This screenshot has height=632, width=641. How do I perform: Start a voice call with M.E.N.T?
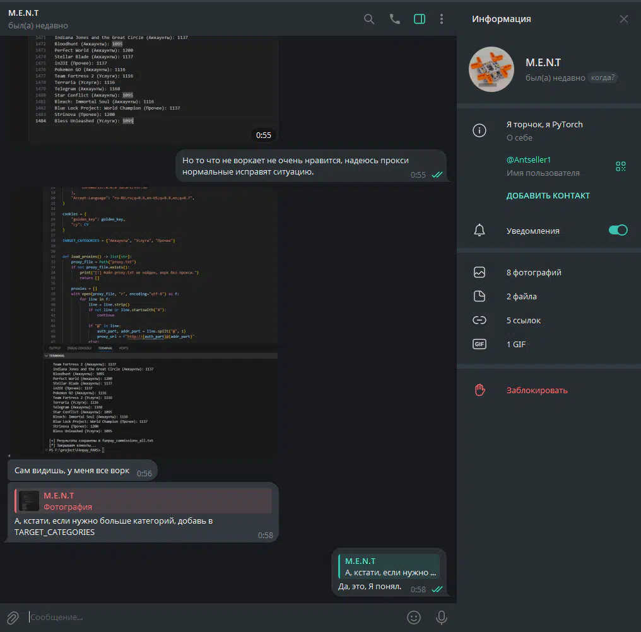pyautogui.click(x=394, y=19)
